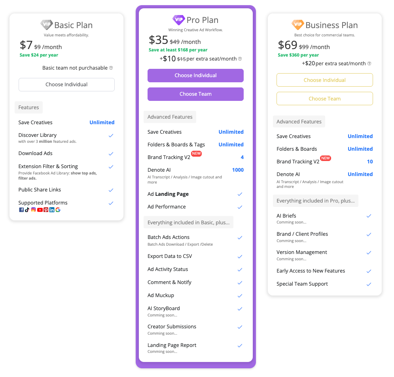Click the LinkedIn platform icon
Image resolution: width=394 pixels, height=377 pixels.
52,210
